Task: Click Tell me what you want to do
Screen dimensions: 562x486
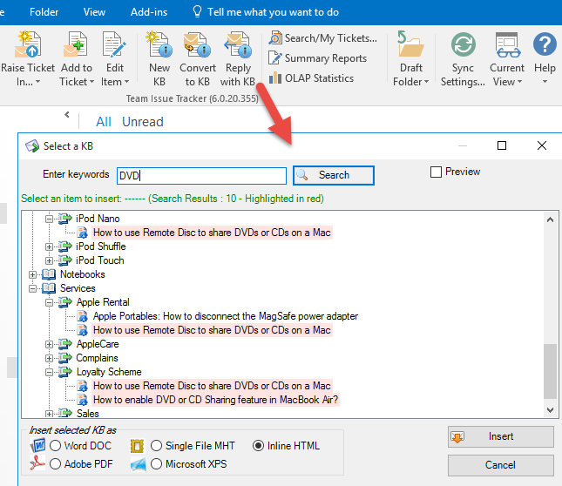Action: point(266,12)
